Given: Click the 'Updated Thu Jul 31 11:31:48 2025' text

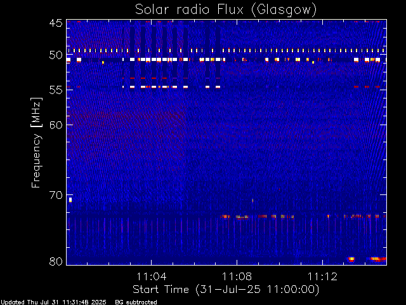Looking at the screenshot, I should 53,302.
